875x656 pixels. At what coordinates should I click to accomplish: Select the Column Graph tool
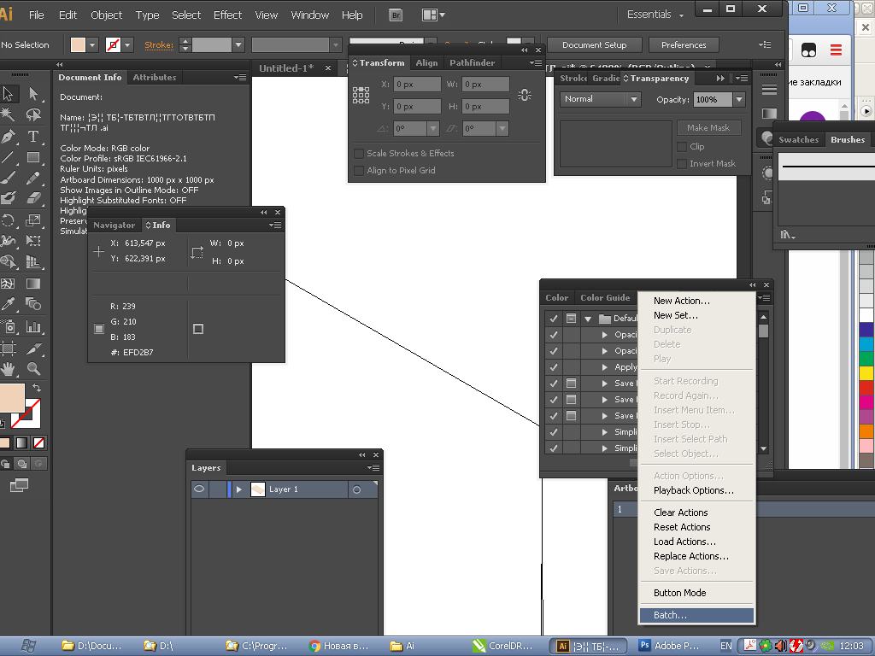[x=33, y=326]
